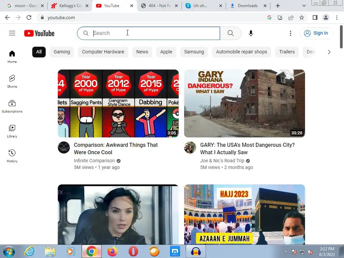Click the YouTube logo
Image resolution: width=344 pixels, height=258 pixels.
[x=39, y=33]
